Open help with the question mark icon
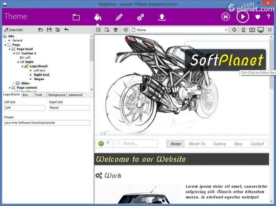Viewport: 276px width, 206px height. coord(268,17)
